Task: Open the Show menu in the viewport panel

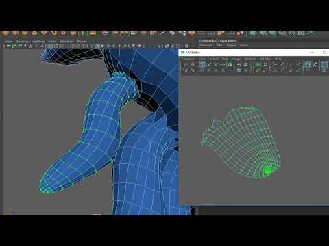Action: pos(52,42)
